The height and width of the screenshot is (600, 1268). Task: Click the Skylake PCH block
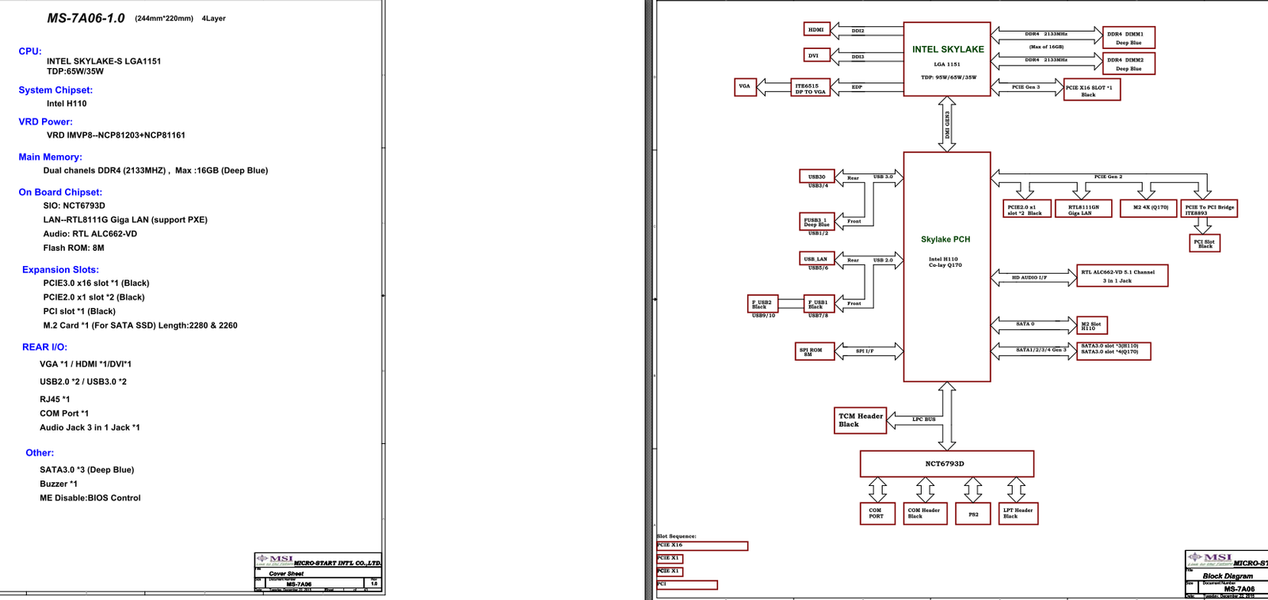coord(947,267)
